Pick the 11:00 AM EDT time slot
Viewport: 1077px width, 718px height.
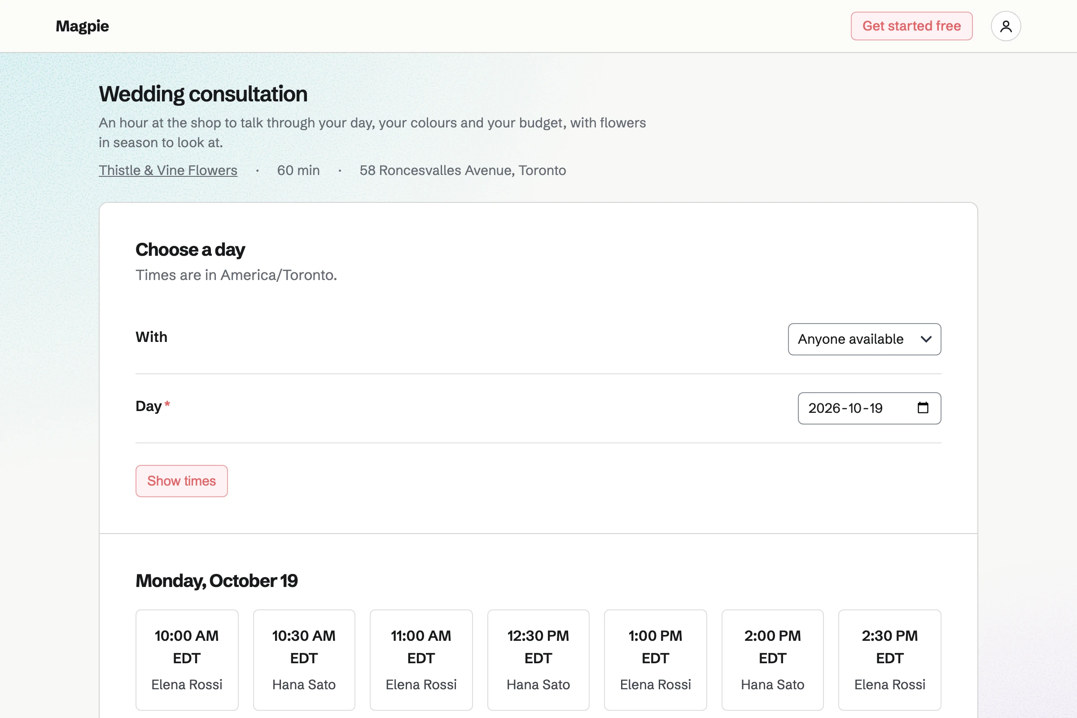[421, 660]
